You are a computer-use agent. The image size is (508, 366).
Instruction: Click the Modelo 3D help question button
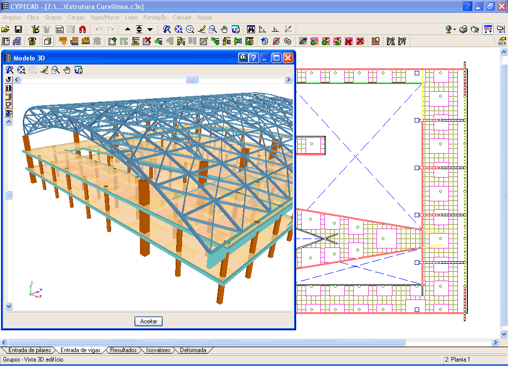254,58
